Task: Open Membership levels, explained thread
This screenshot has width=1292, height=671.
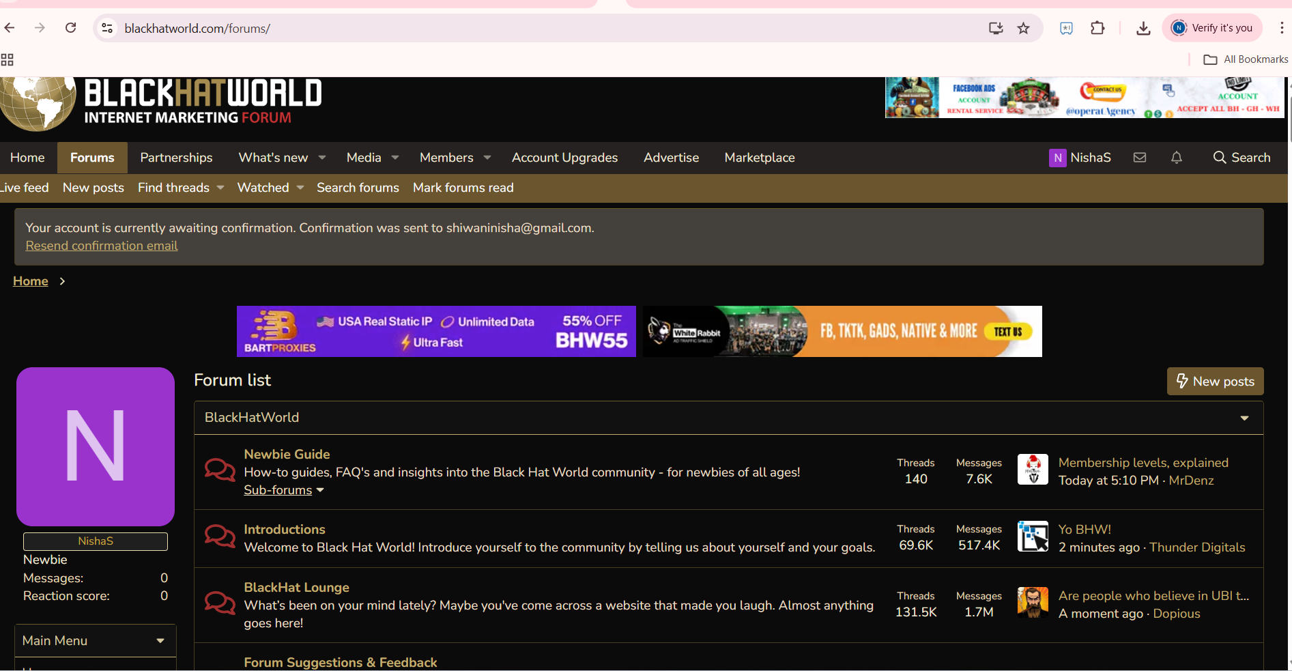Action: tap(1143, 463)
